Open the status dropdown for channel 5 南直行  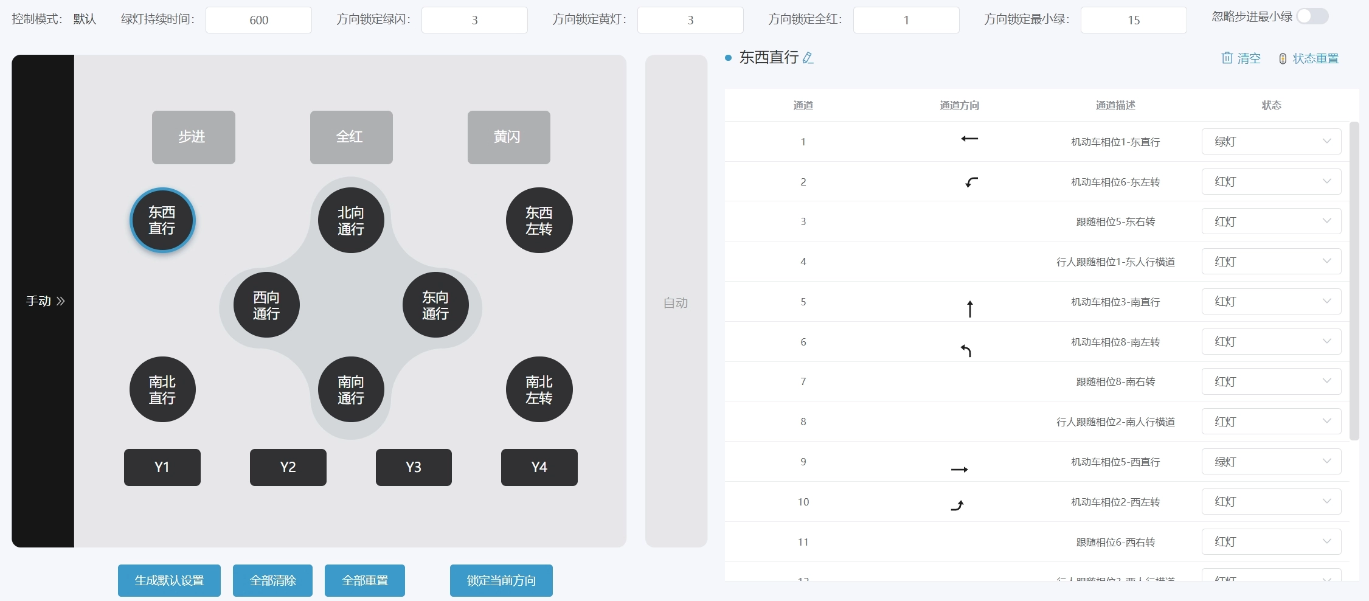tap(1271, 302)
